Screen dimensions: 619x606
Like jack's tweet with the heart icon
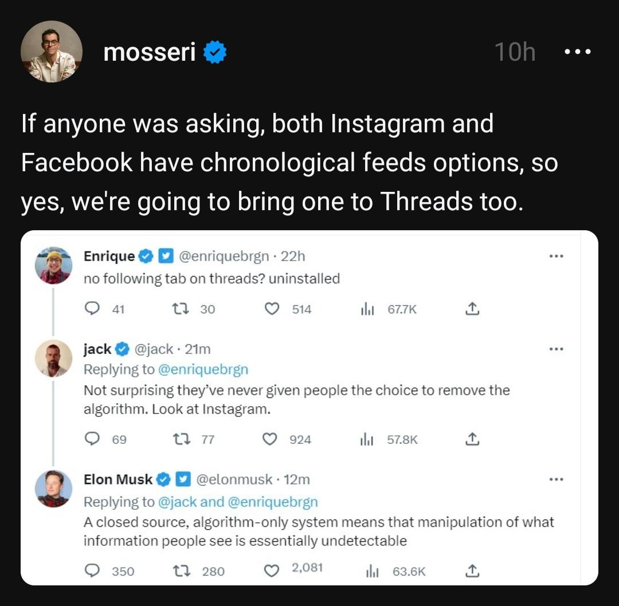point(269,439)
